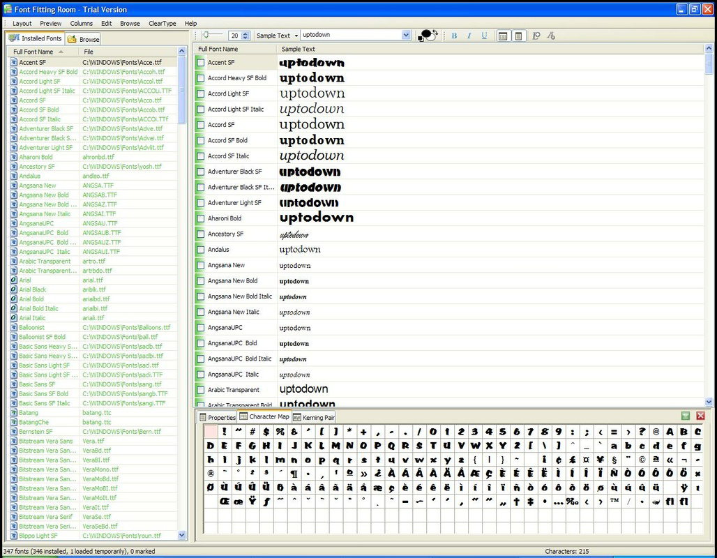
Task: Mark the Ancestory SF checkbox
Action: coord(200,234)
